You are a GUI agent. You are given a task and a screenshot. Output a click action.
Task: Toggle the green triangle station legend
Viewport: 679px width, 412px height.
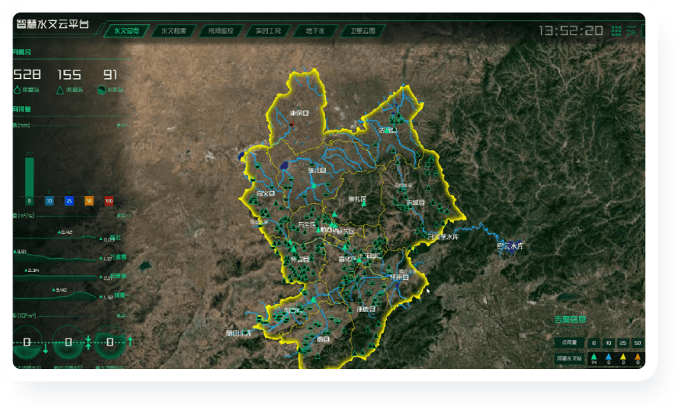tap(594, 359)
